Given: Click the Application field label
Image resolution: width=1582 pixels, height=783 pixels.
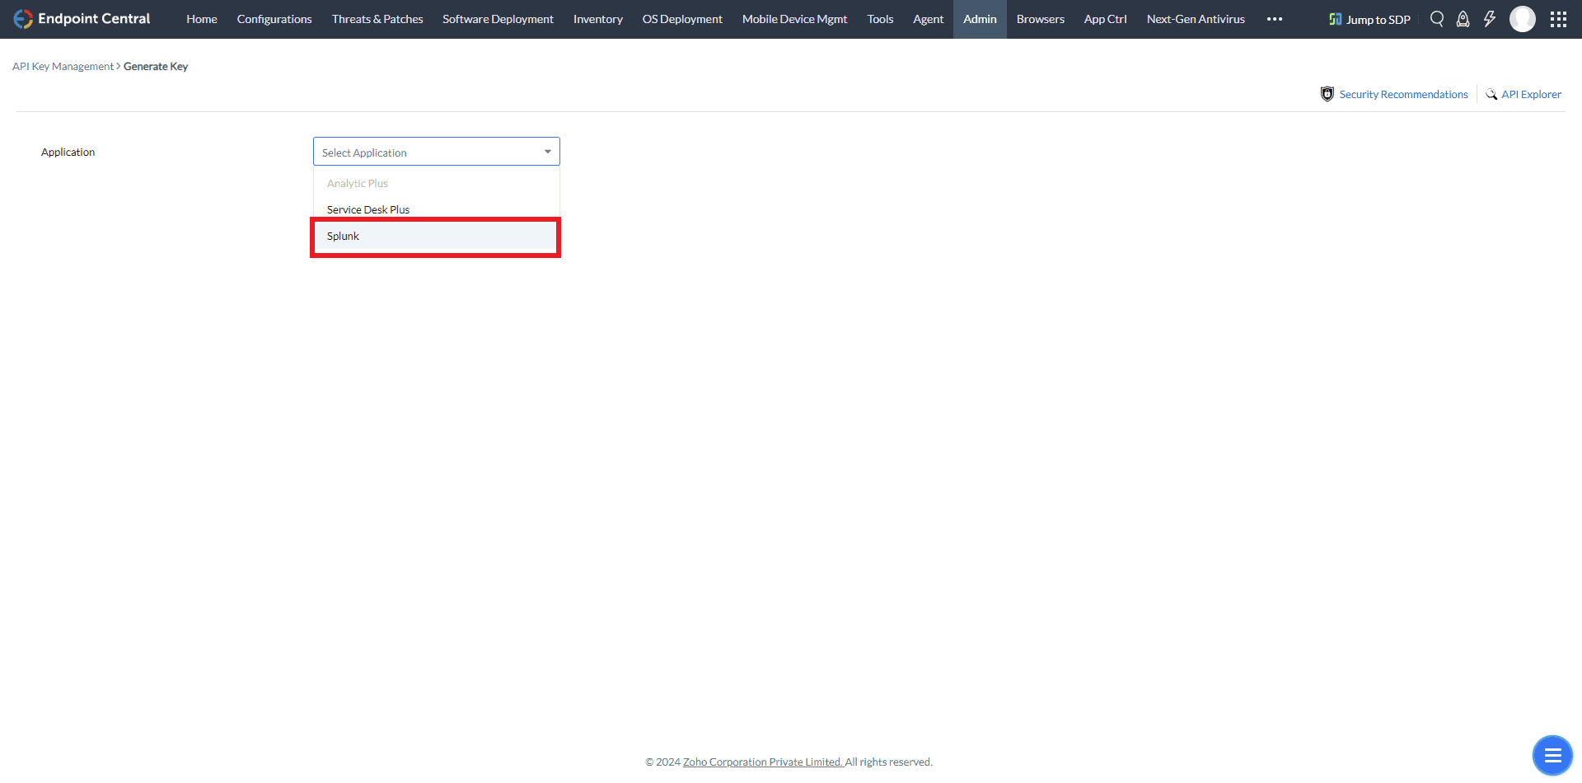Looking at the screenshot, I should pyautogui.click(x=68, y=152).
